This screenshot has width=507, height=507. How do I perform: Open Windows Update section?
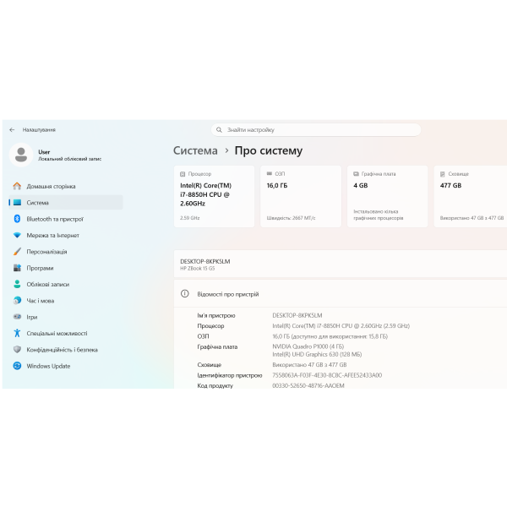pyautogui.click(x=66, y=366)
